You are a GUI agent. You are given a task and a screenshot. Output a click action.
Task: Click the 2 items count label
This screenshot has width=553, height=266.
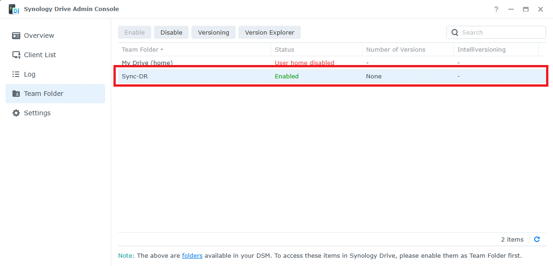(x=512, y=240)
